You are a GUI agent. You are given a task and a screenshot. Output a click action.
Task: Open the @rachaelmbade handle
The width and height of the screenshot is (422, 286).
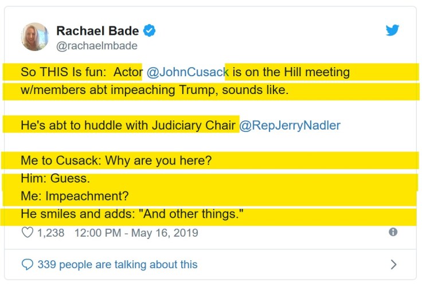coord(97,46)
